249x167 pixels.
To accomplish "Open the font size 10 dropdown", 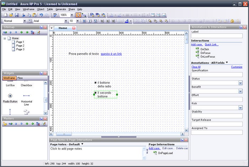I will pyautogui.click(x=78, y=21).
